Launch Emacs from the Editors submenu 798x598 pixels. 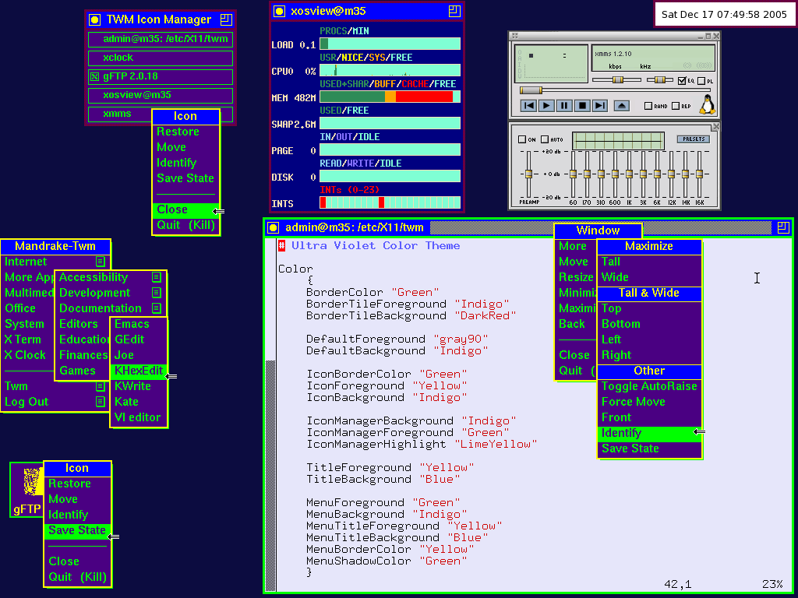138,324
